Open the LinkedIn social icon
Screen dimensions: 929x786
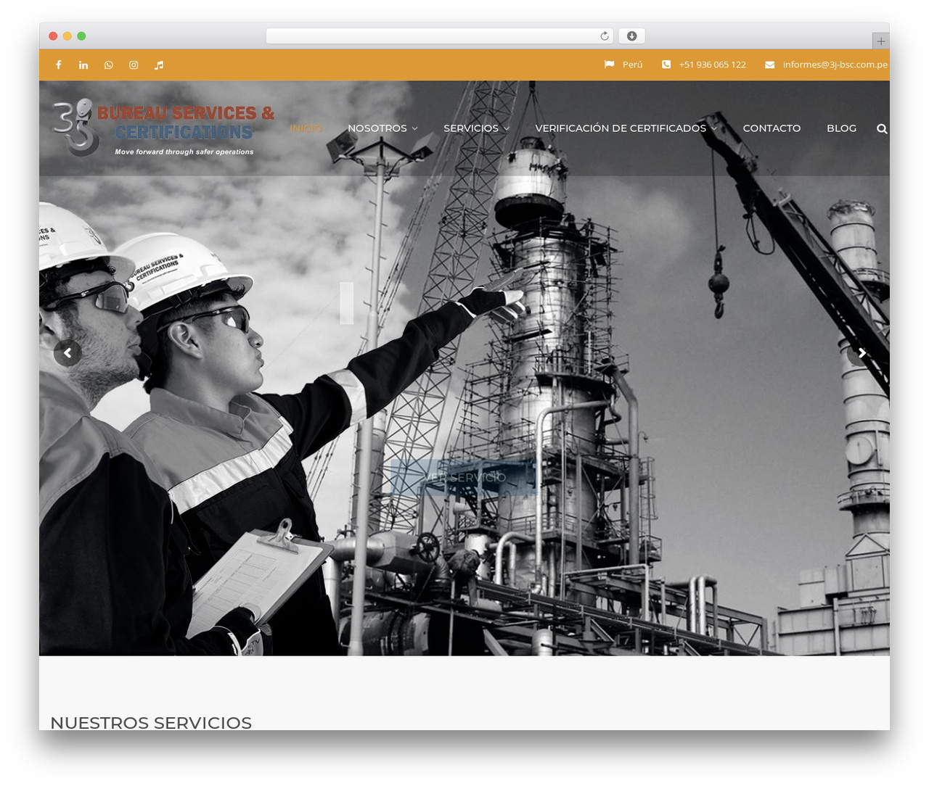pyautogui.click(x=83, y=65)
